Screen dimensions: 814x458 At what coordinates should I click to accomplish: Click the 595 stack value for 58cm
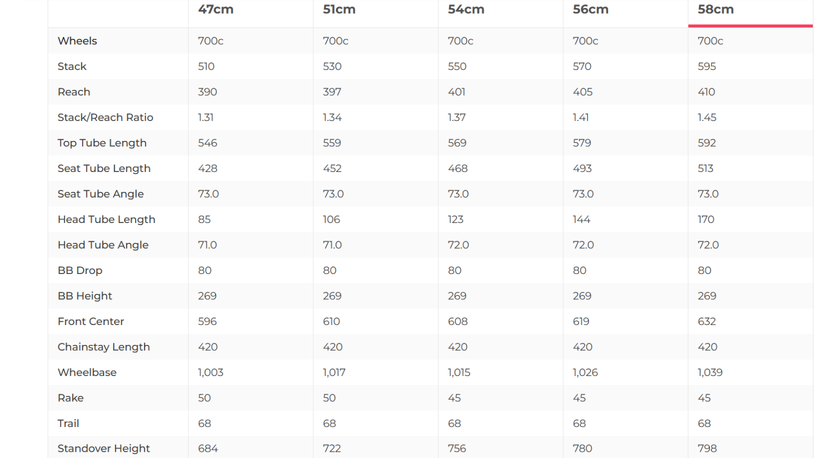click(707, 67)
